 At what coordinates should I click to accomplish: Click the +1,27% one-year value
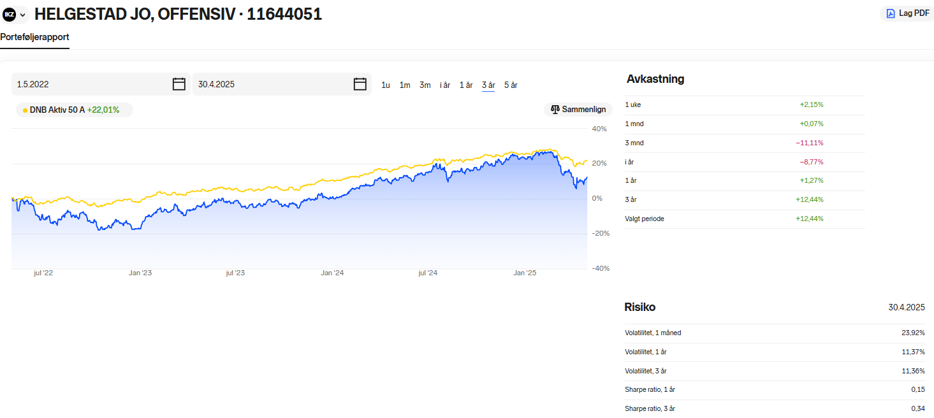(x=812, y=180)
